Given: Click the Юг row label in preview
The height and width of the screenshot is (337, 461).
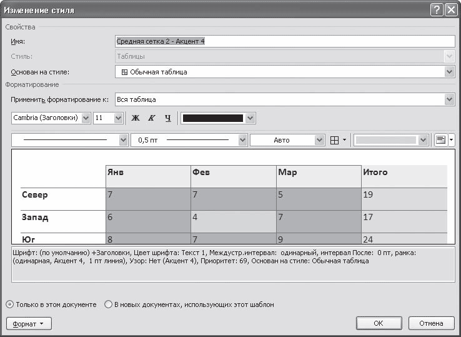Looking at the screenshot, I should pos(29,239).
